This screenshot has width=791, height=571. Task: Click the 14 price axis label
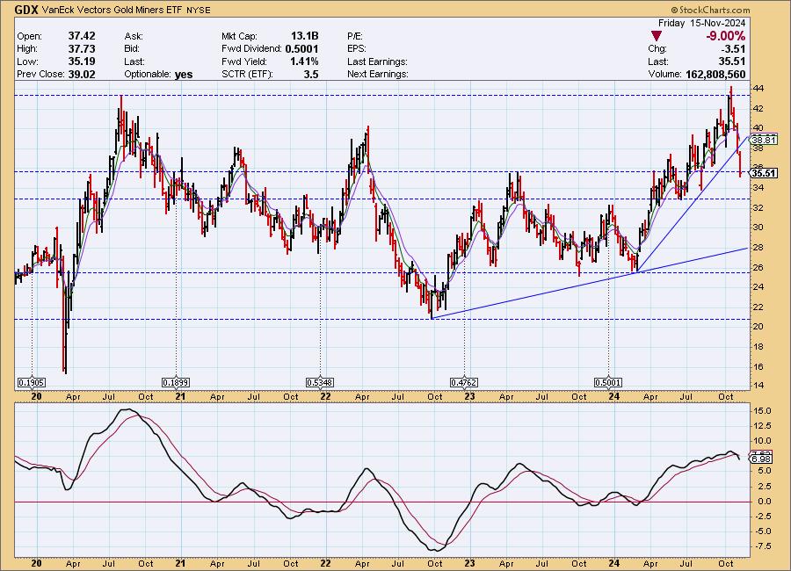(x=758, y=386)
